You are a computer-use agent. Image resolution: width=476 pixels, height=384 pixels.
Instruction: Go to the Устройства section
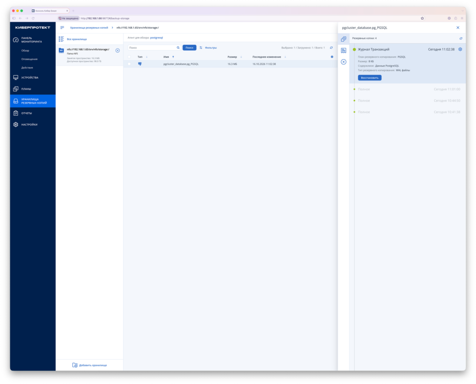[x=30, y=78]
